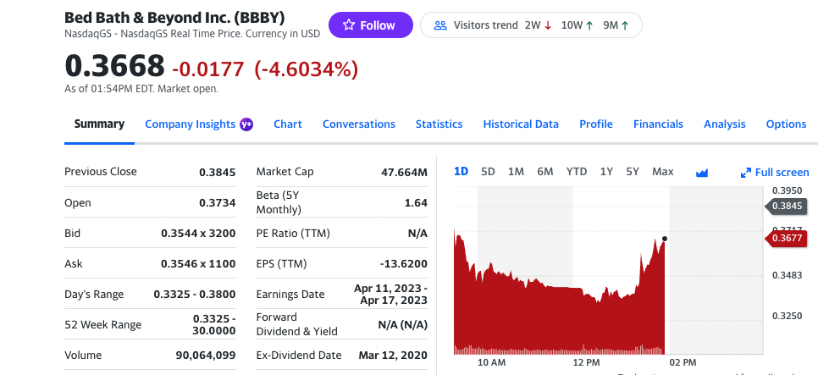
Task: Click the latest price dot on chart
Action: pyautogui.click(x=664, y=239)
